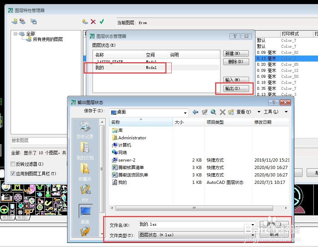Collapse the 全部 tree node

pos(16,34)
